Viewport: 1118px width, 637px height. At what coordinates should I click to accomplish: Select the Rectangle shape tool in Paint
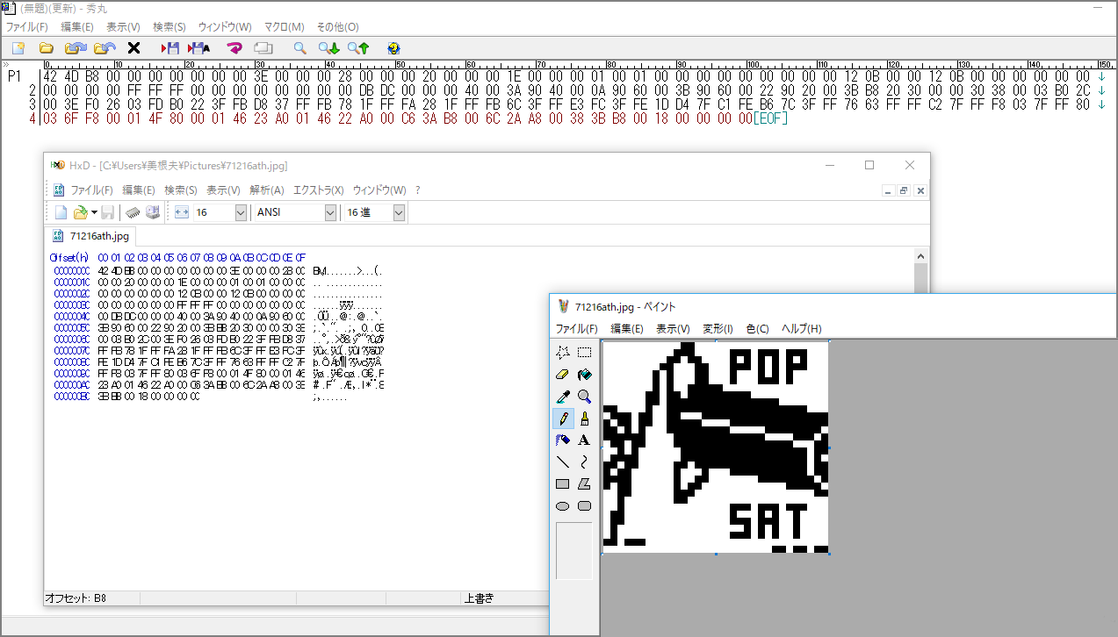point(563,483)
